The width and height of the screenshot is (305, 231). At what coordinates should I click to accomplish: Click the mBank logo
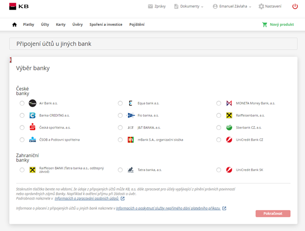(131, 140)
